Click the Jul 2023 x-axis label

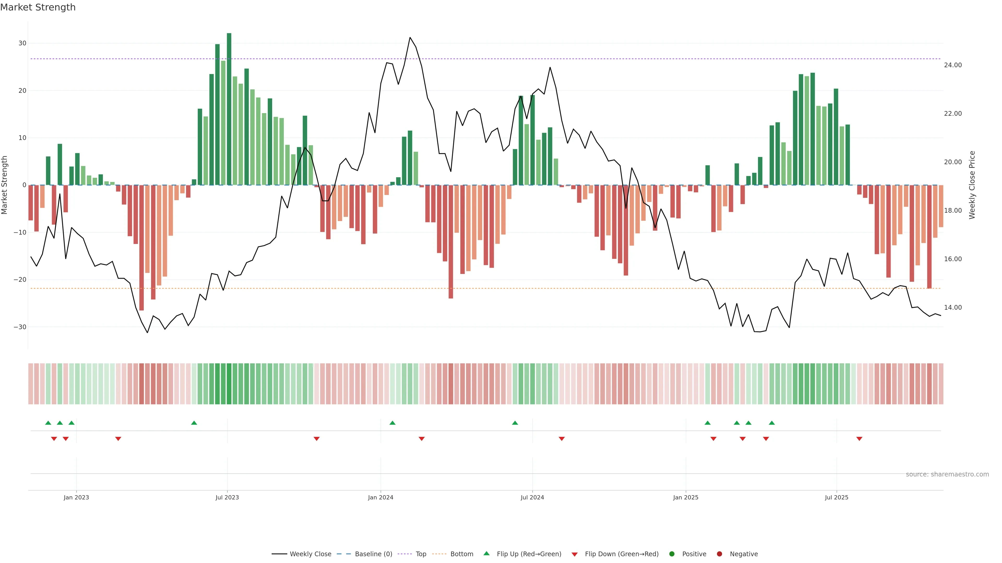[x=227, y=497]
